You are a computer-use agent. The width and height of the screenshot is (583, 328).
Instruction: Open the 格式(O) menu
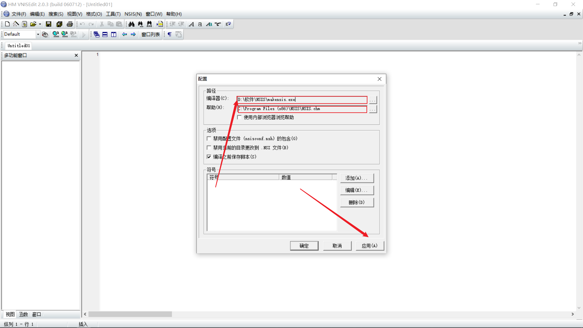coord(94,14)
